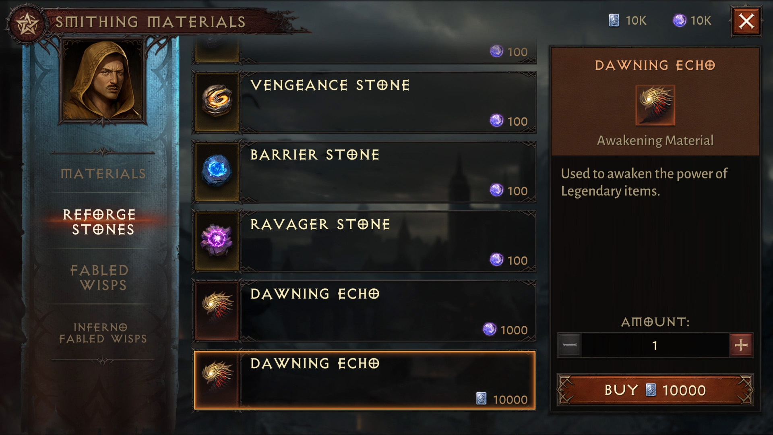Tap the purple orb currency icon at top
The width and height of the screenshot is (773, 435).
point(680,21)
